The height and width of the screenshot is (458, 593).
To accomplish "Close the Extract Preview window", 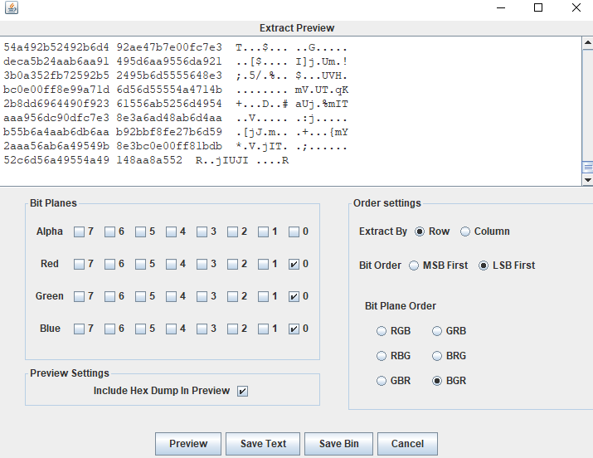I will click(x=576, y=7).
